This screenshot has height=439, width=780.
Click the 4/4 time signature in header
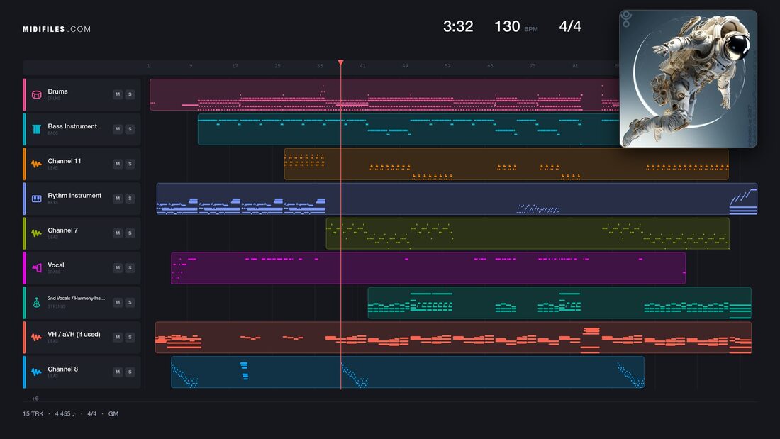(x=570, y=26)
